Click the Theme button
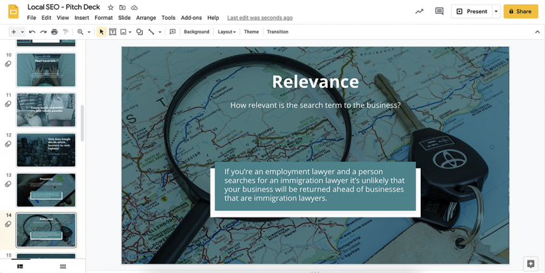 [252, 32]
